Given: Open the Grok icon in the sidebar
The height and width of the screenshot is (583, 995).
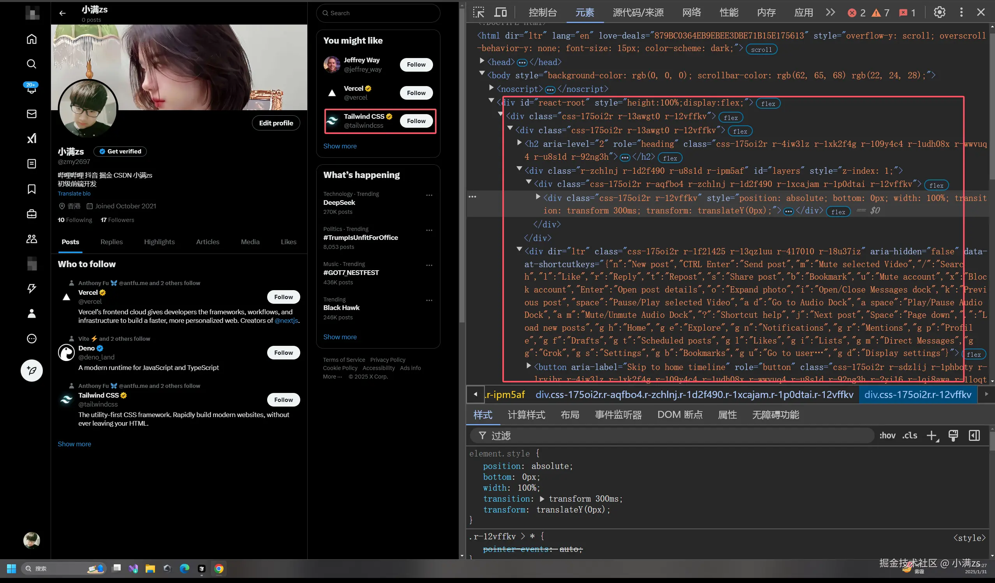Looking at the screenshot, I should pyautogui.click(x=32, y=138).
